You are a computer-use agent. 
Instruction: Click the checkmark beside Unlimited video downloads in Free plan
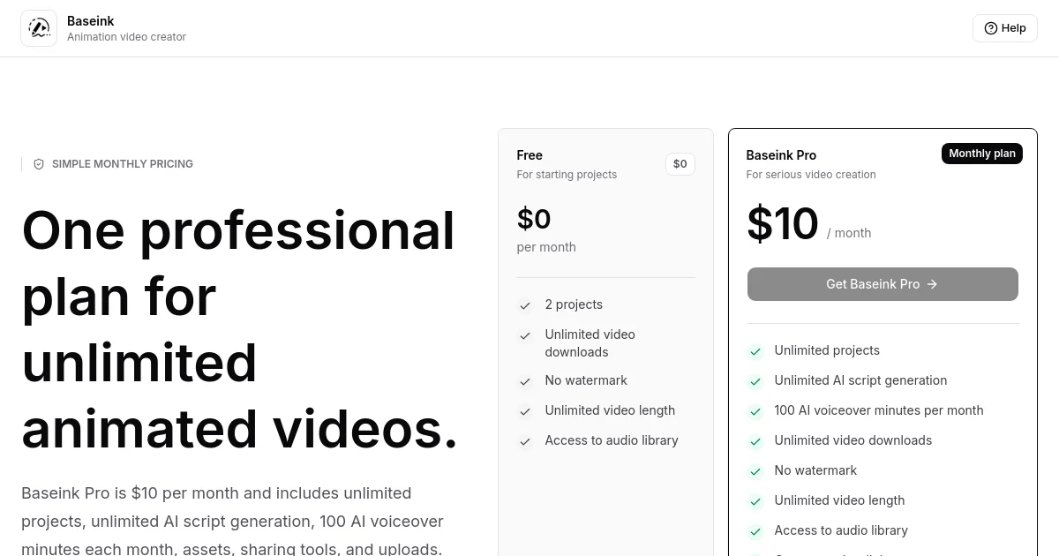click(x=525, y=335)
